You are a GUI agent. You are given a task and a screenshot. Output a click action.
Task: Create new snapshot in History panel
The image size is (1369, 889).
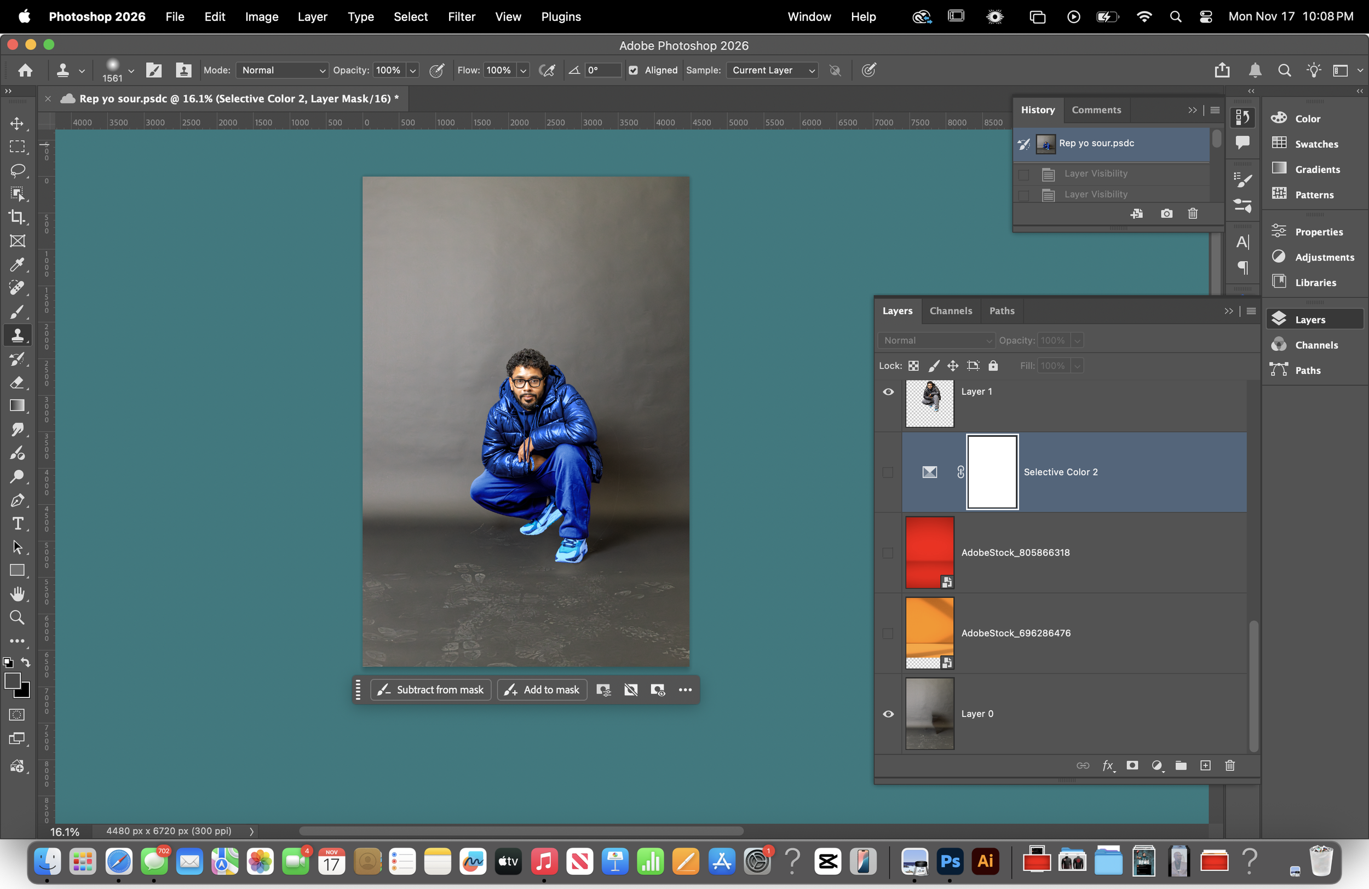pos(1166,214)
